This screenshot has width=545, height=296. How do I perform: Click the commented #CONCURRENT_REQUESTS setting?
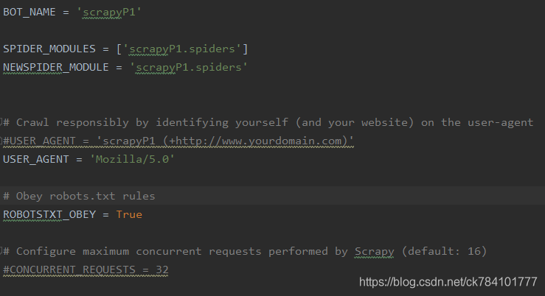click(72, 270)
